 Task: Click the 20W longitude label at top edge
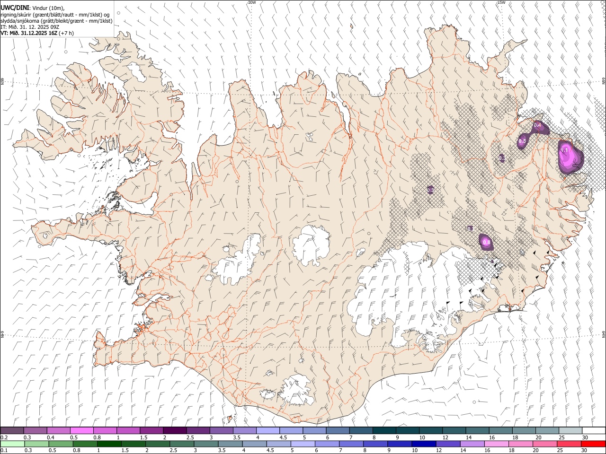252,2
